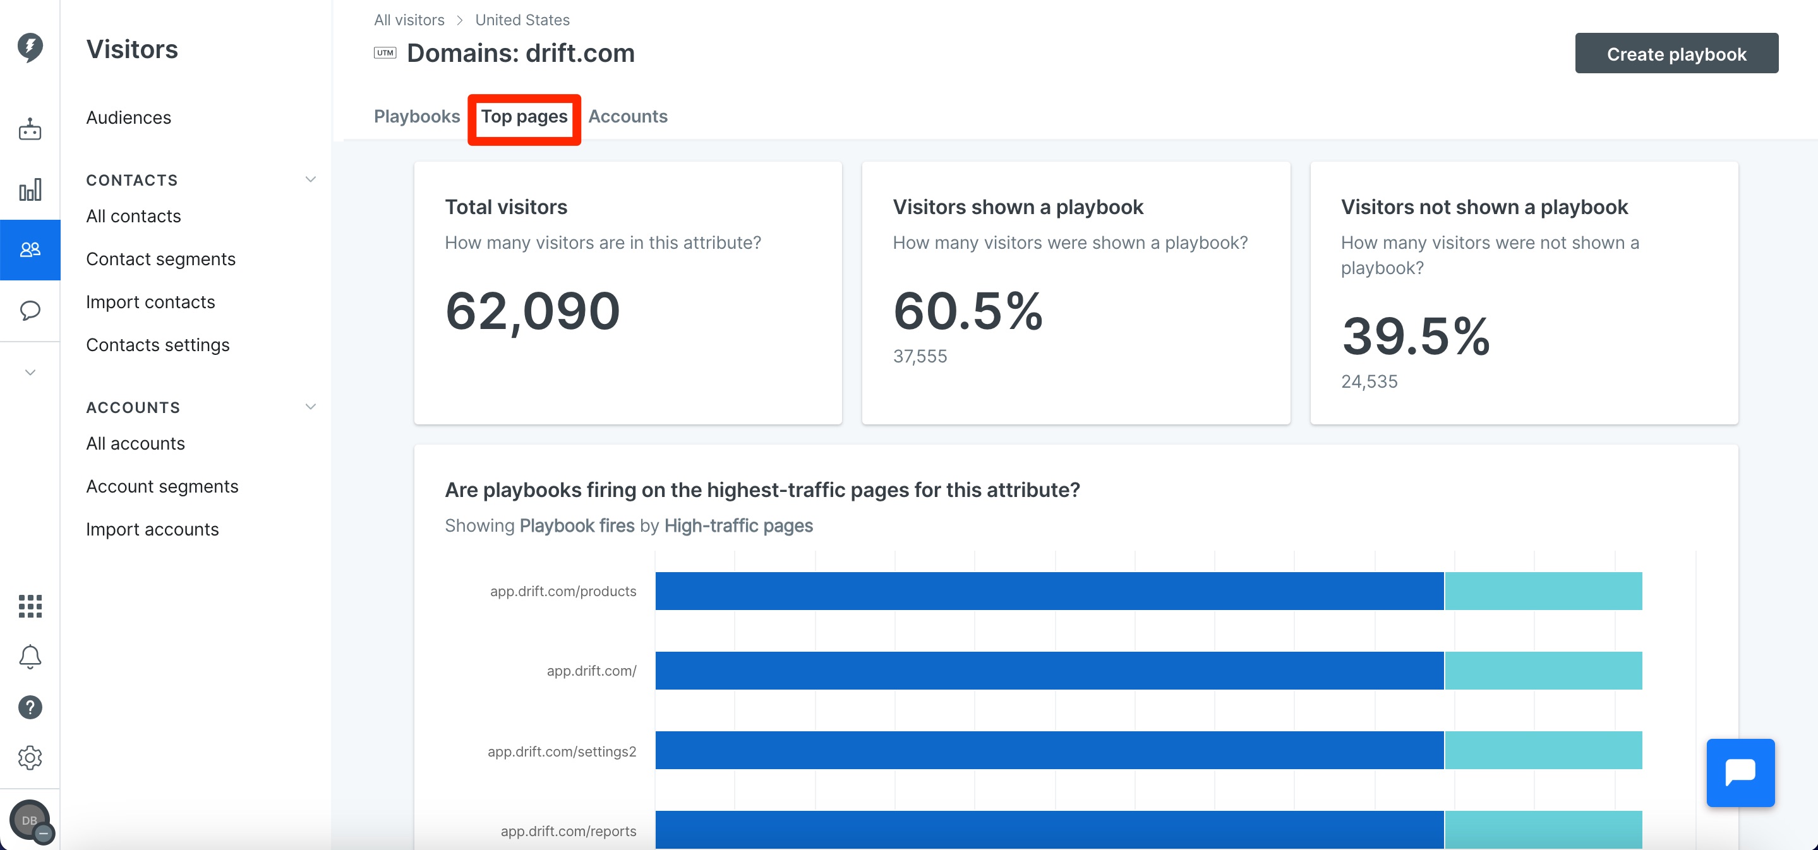The width and height of the screenshot is (1818, 850).
Task: Select the Visitors people icon
Action: click(x=30, y=249)
